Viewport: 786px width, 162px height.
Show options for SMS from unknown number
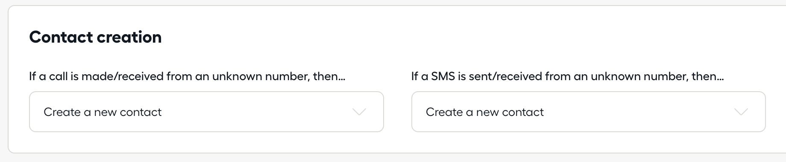[588, 112]
